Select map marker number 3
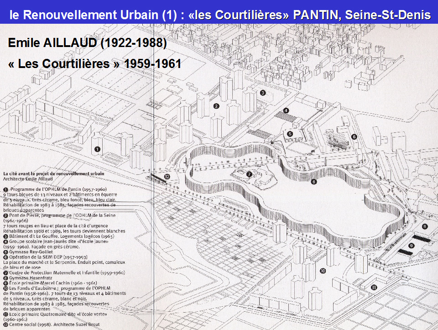Image resolution: width=438 pixels, height=330 pixels. [x=263, y=93]
